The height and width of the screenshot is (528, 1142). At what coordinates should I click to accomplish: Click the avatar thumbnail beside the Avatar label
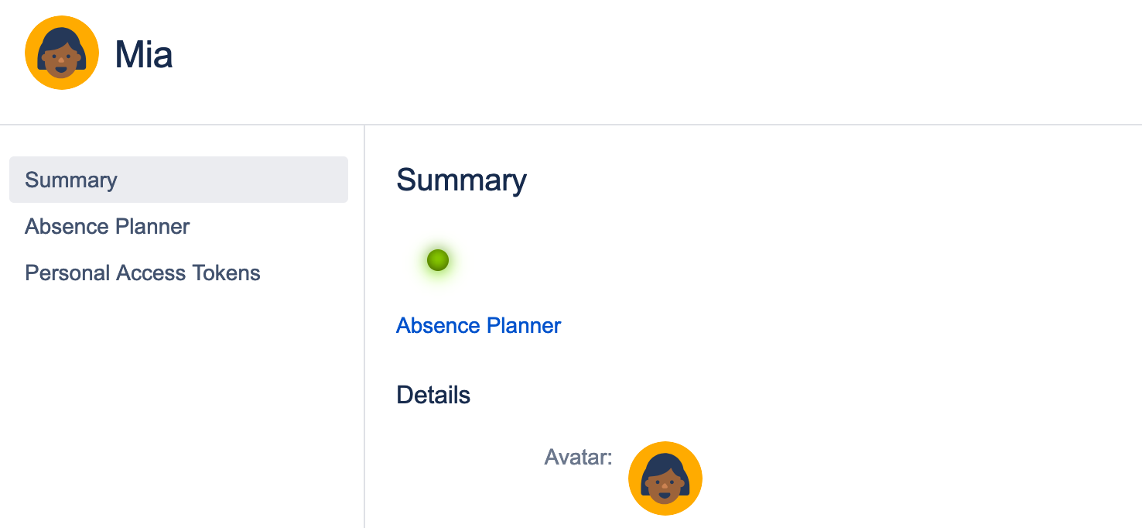pos(665,478)
